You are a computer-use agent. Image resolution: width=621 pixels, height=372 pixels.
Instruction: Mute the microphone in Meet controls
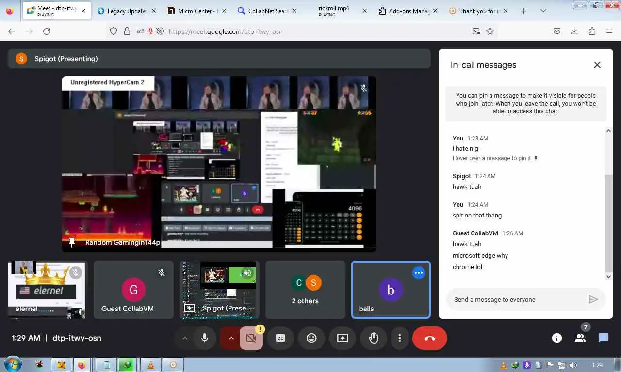(x=205, y=338)
